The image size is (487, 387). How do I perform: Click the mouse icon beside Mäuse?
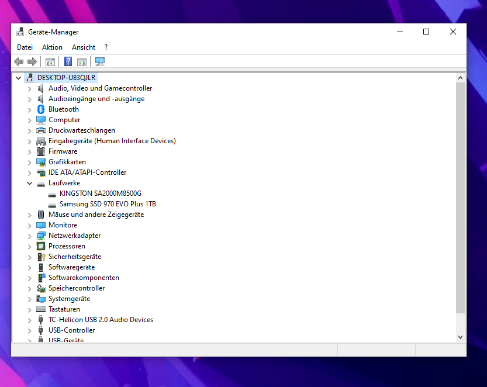[x=41, y=215]
